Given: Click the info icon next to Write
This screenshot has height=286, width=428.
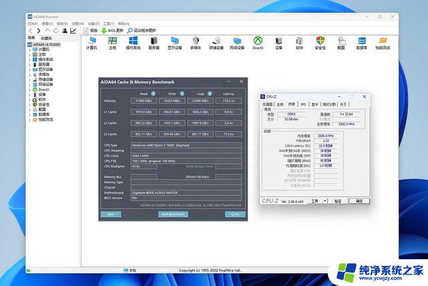Looking at the screenshot, I should coord(182,94).
